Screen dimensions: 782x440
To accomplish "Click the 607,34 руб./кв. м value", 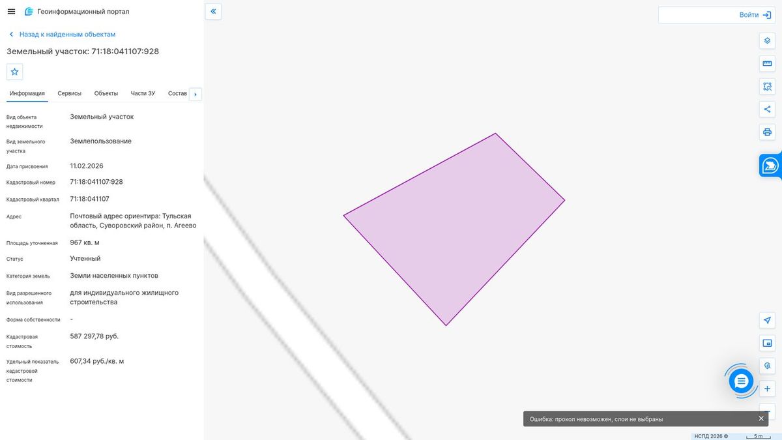I will point(97,360).
